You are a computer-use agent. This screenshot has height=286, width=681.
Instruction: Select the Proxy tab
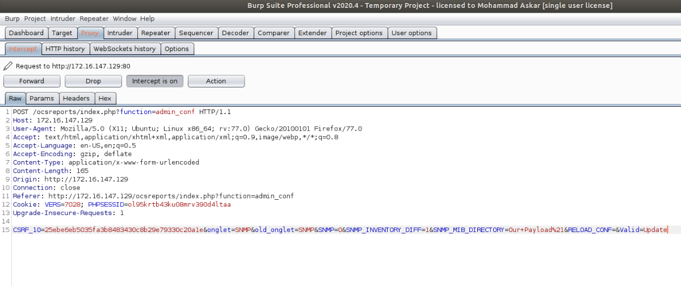[90, 33]
